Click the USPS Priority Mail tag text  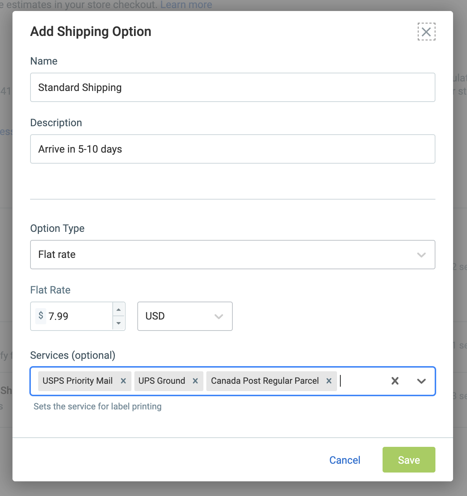(x=77, y=381)
